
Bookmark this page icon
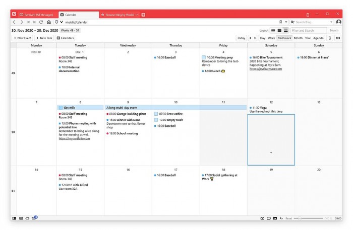click(281, 22)
